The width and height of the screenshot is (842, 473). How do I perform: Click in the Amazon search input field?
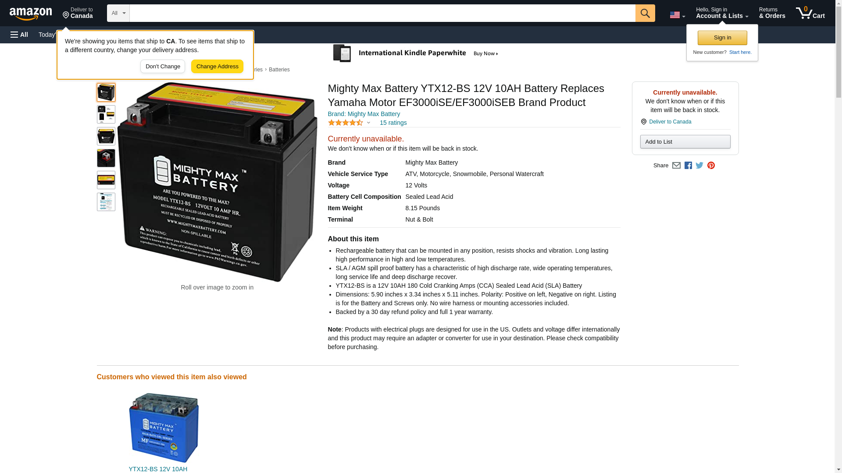(x=382, y=13)
